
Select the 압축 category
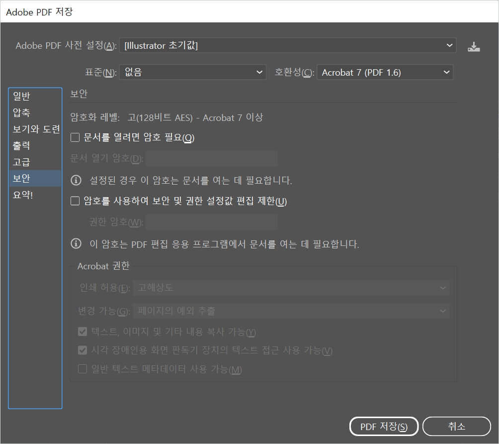pyautogui.click(x=35, y=112)
